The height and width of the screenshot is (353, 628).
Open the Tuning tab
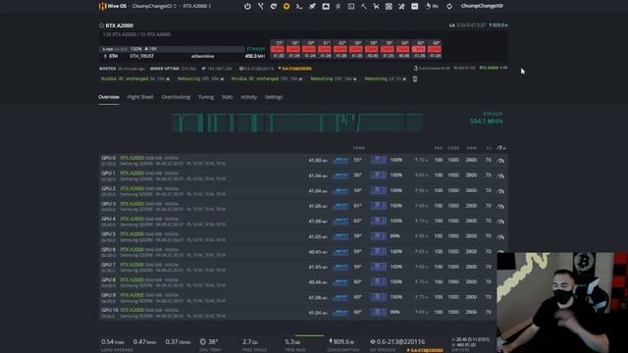coord(206,97)
